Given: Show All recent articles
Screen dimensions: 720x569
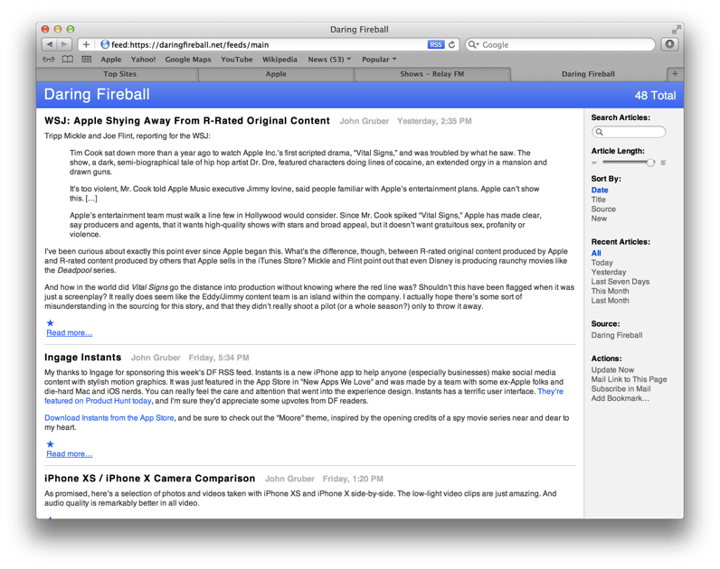Looking at the screenshot, I should [x=596, y=253].
